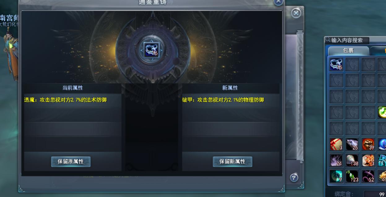Select the fish item with count 26

352,144
